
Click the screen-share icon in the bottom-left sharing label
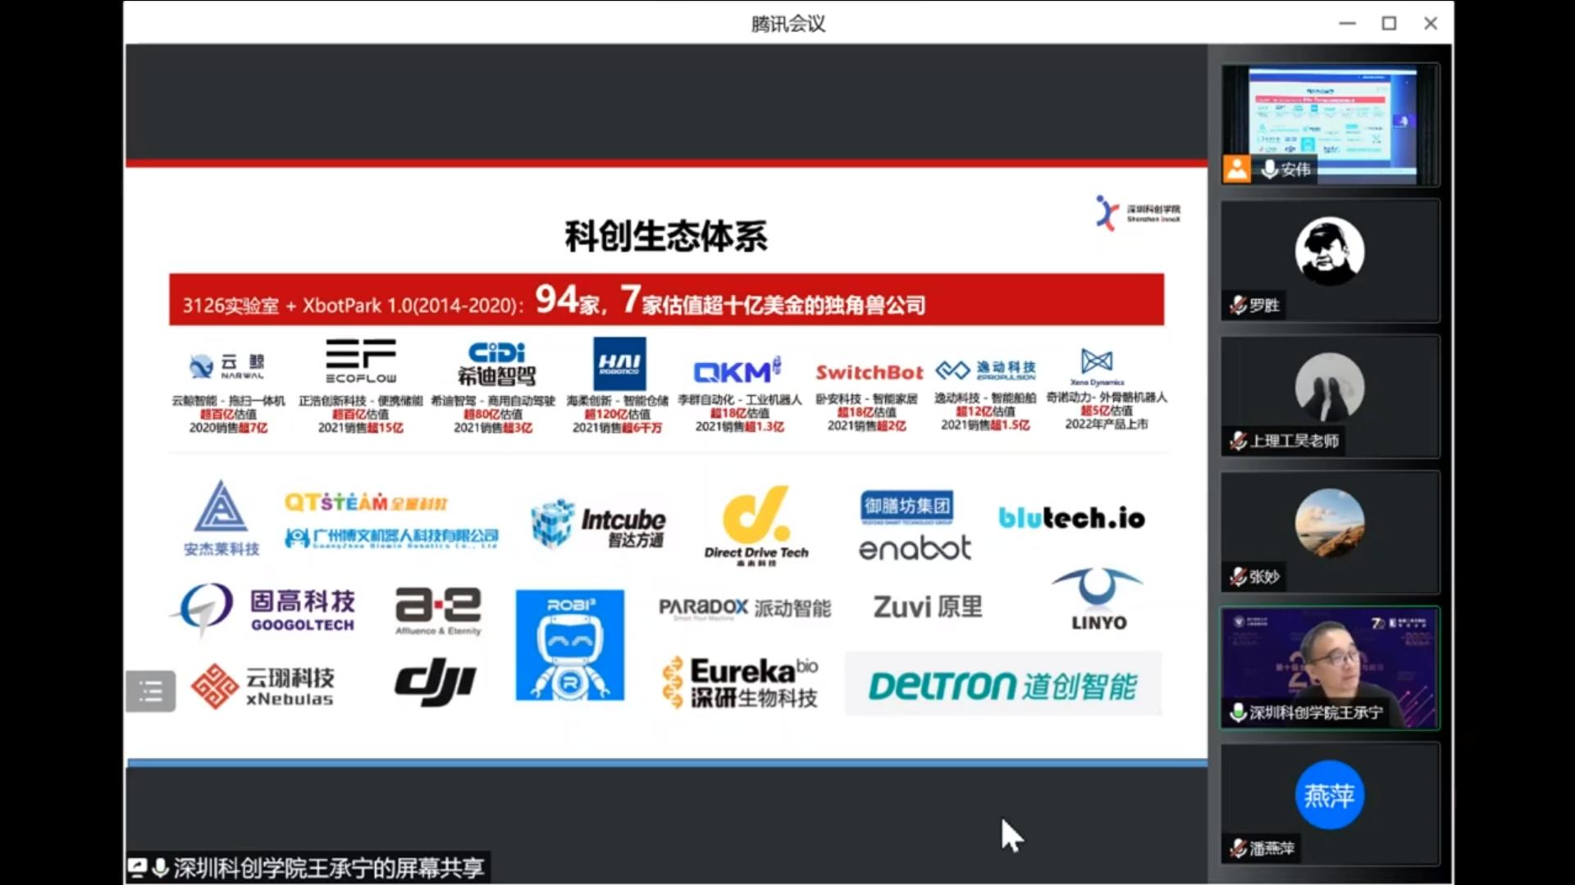137,868
